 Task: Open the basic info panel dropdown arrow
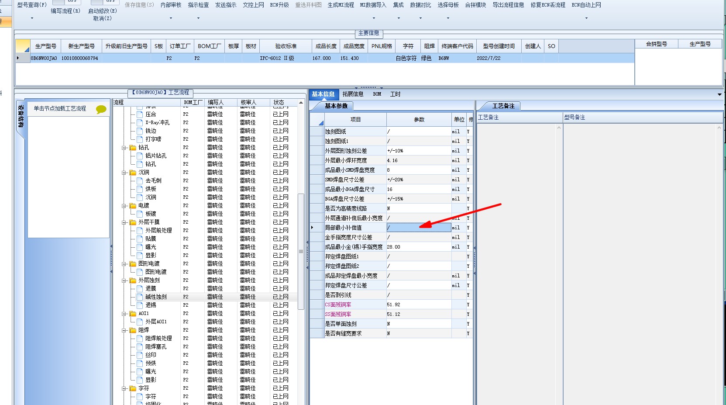719,94
